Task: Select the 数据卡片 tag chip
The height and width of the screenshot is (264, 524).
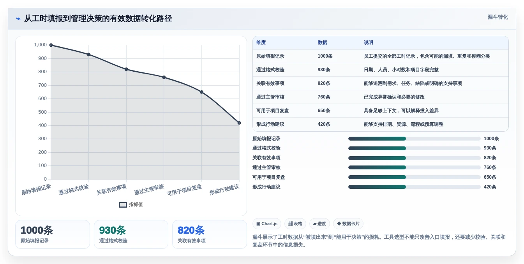Action: (x=348, y=224)
